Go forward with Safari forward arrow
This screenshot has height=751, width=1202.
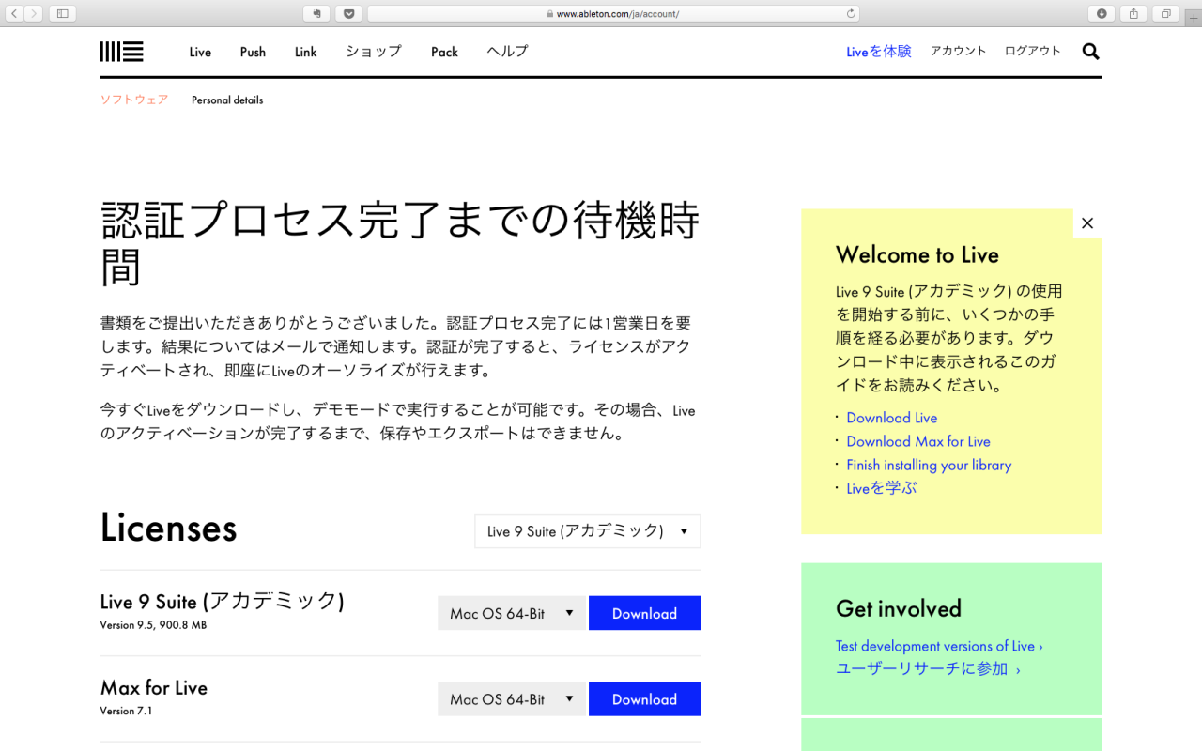click(x=34, y=13)
